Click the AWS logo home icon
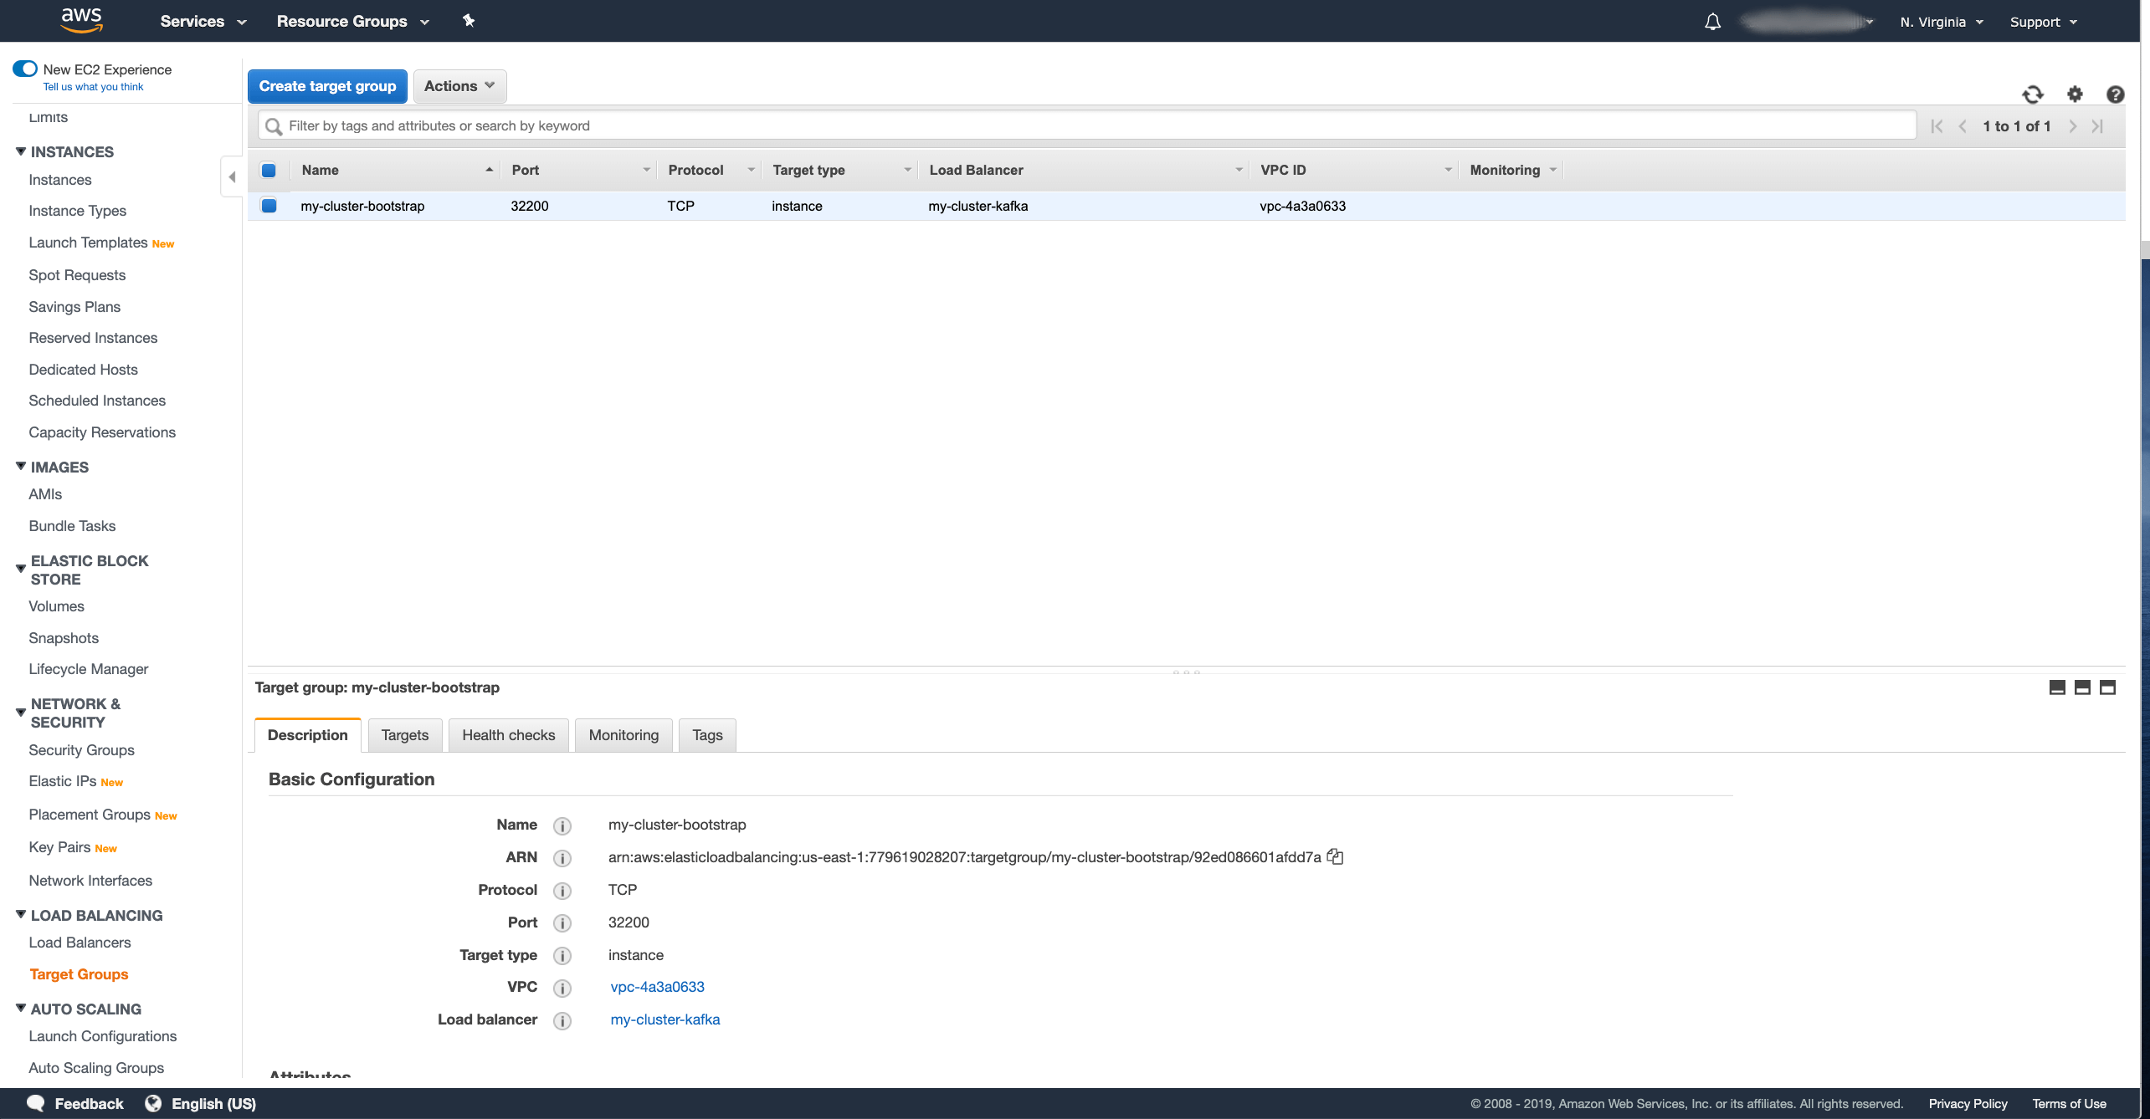2150x1119 pixels. pyautogui.click(x=81, y=20)
